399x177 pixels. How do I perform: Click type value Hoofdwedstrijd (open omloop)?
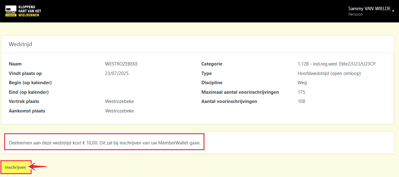(x=329, y=73)
